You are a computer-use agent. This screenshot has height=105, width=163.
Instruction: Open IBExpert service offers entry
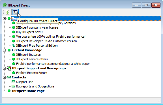(x=32, y=59)
